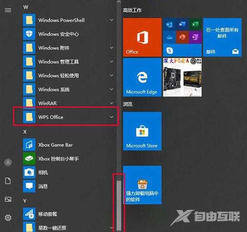Open the 移动套餐 text label

tap(48, 214)
